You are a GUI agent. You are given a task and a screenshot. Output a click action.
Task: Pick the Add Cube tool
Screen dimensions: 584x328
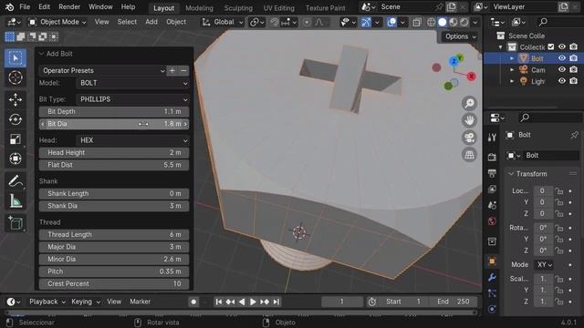(x=16, y=223)
